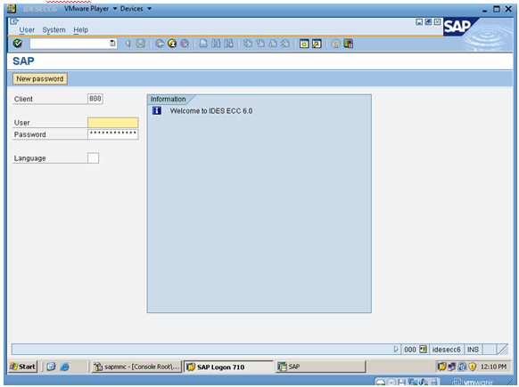Click the Last Page icon

point(285,44)
